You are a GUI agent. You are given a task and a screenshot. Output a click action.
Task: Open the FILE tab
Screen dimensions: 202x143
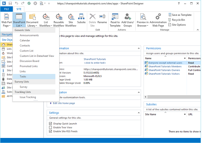[6, 9]
